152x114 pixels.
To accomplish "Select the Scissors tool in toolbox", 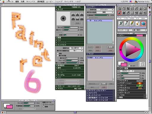I will pyautogui.click(x=145, y=13).
